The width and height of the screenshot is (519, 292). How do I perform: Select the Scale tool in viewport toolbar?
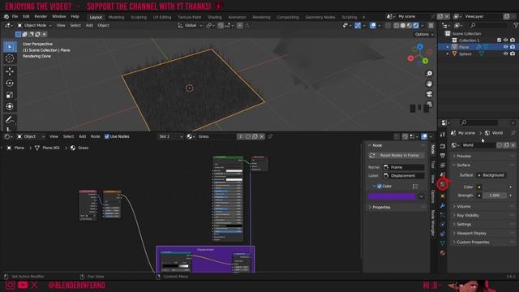(x=10, y=95)
